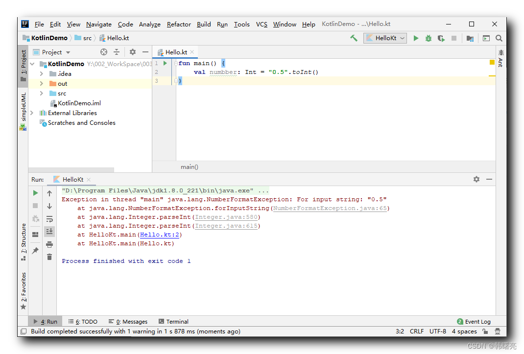Viewport: 524px width, 354px height.
Task: Open the 6: TODO tool window
Action: tap(83, 322)
